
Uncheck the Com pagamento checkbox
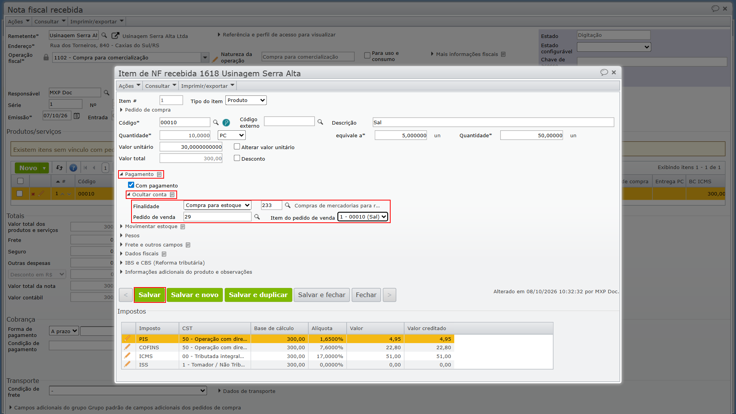[x=131, y=185]
